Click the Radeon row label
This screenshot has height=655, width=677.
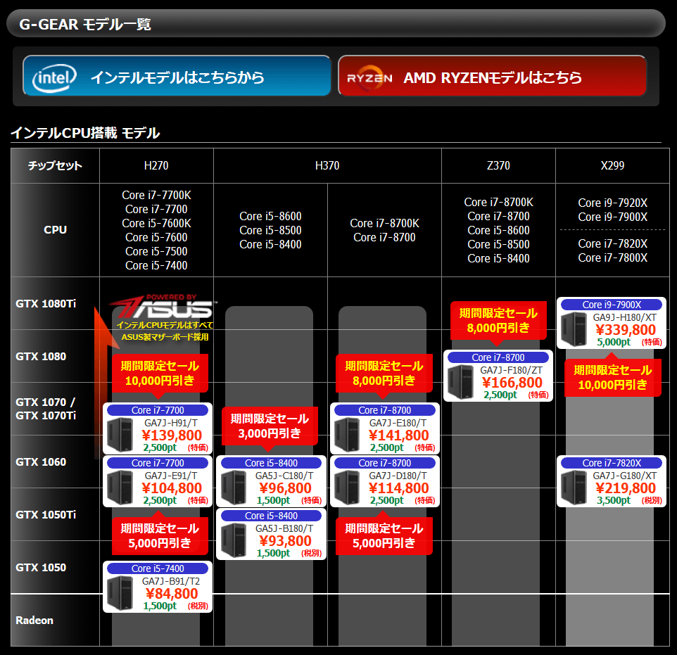pos(34,620)
